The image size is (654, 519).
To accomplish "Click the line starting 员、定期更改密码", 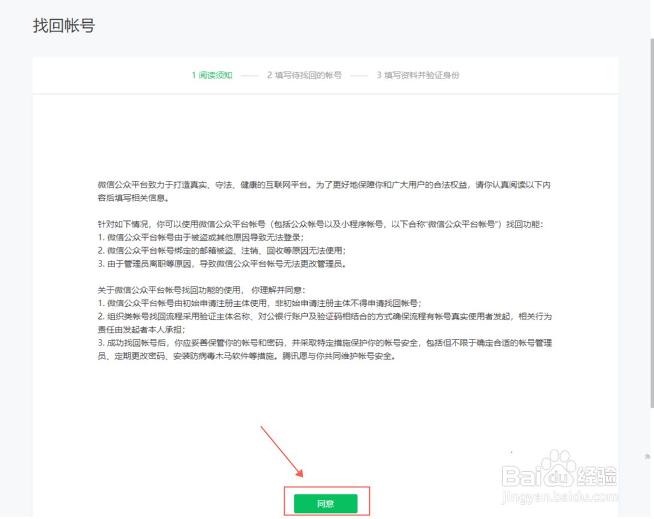I will [246, 356].
